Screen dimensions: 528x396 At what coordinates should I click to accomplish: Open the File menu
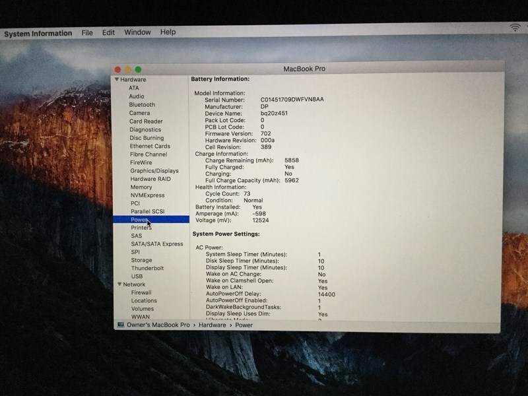pyautogui.click(x=87, y=32)
